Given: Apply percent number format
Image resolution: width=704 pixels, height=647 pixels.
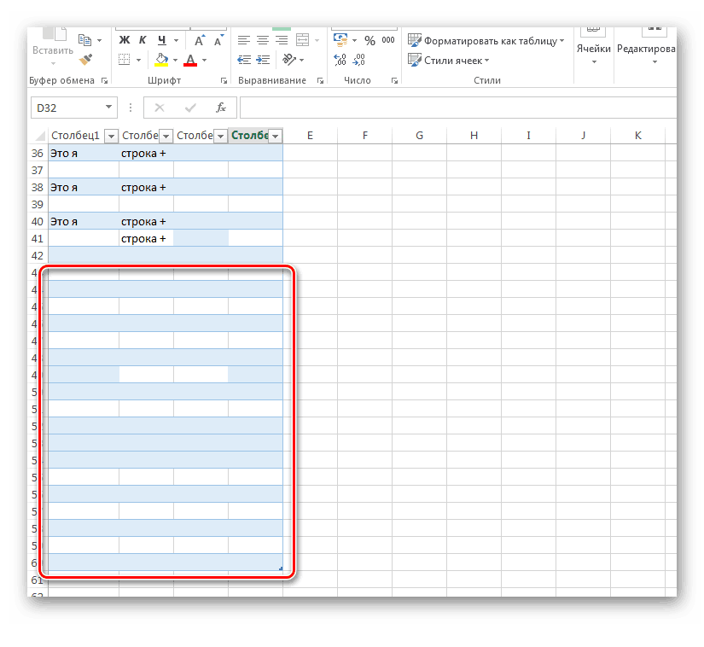Looking at the screenshot, I should pos(369,40).
